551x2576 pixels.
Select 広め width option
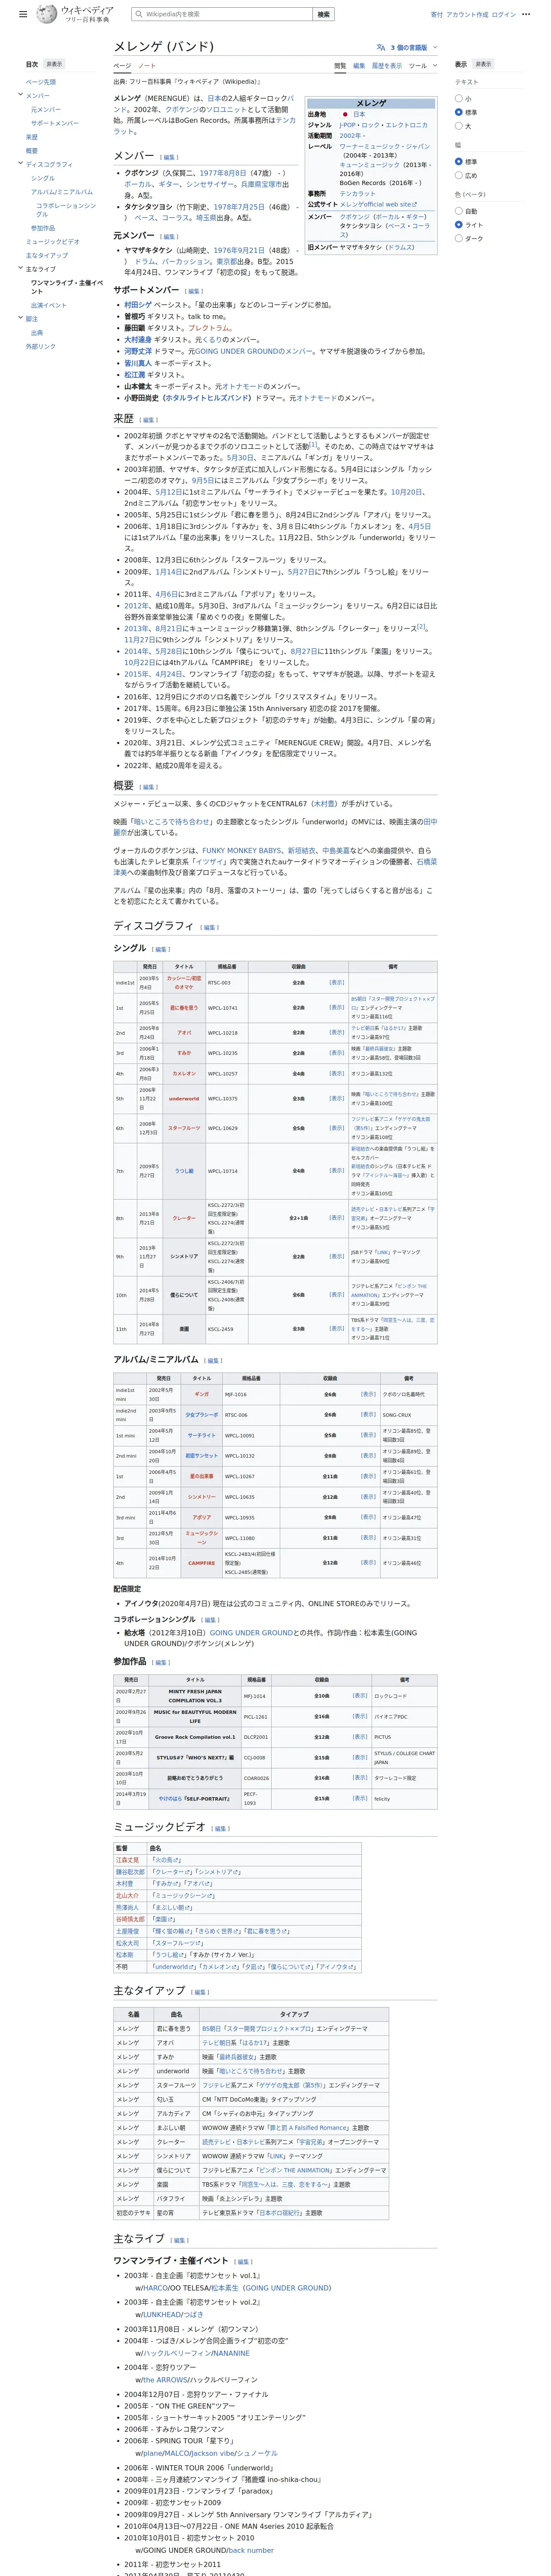tap(459, 175)
